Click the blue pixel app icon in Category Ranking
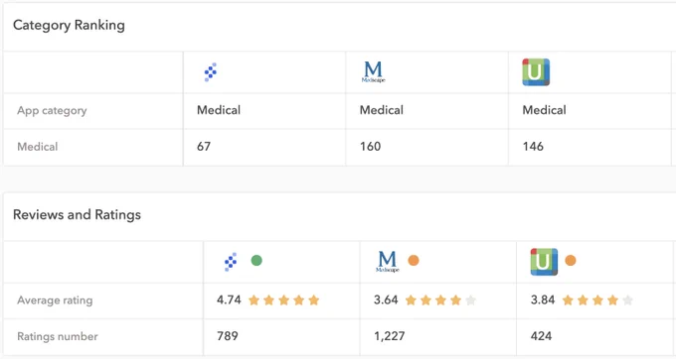 (211, 72)
